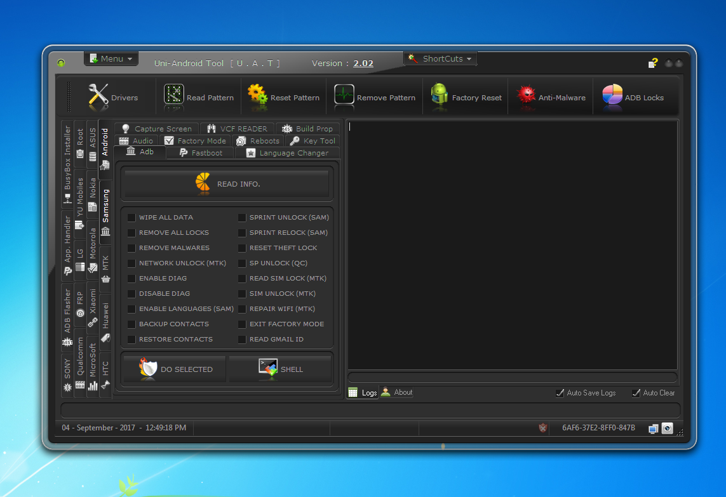Check REMOVE MALWARES option

point(131,248)
